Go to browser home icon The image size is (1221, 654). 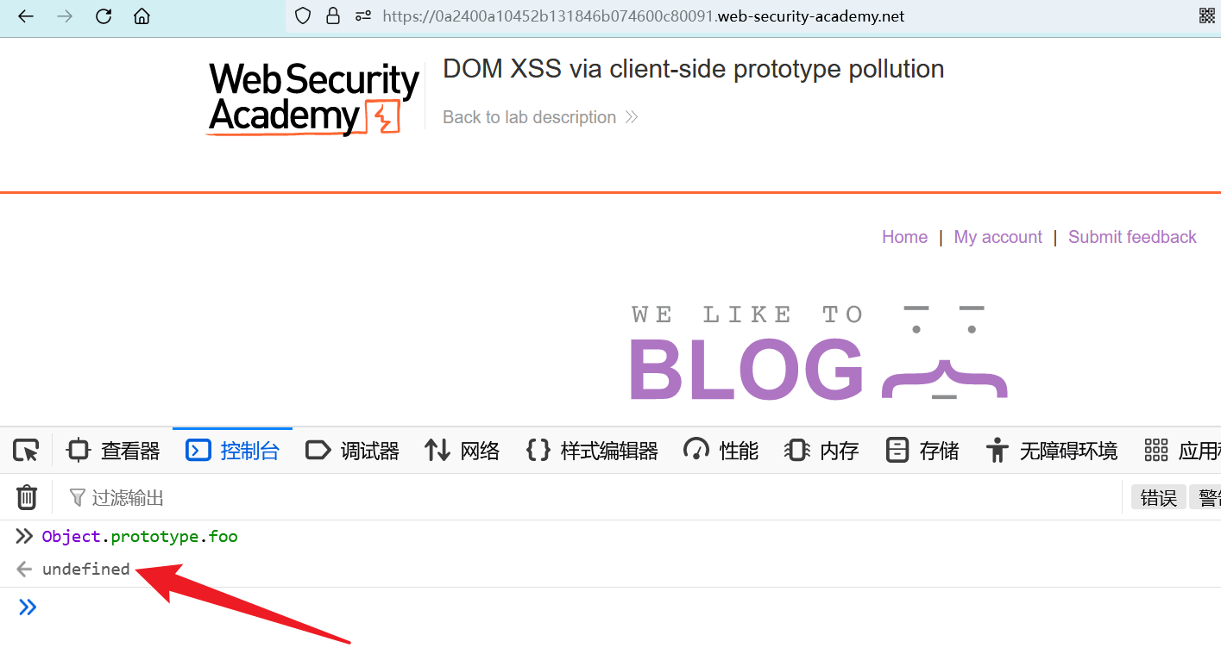(142, 16)
